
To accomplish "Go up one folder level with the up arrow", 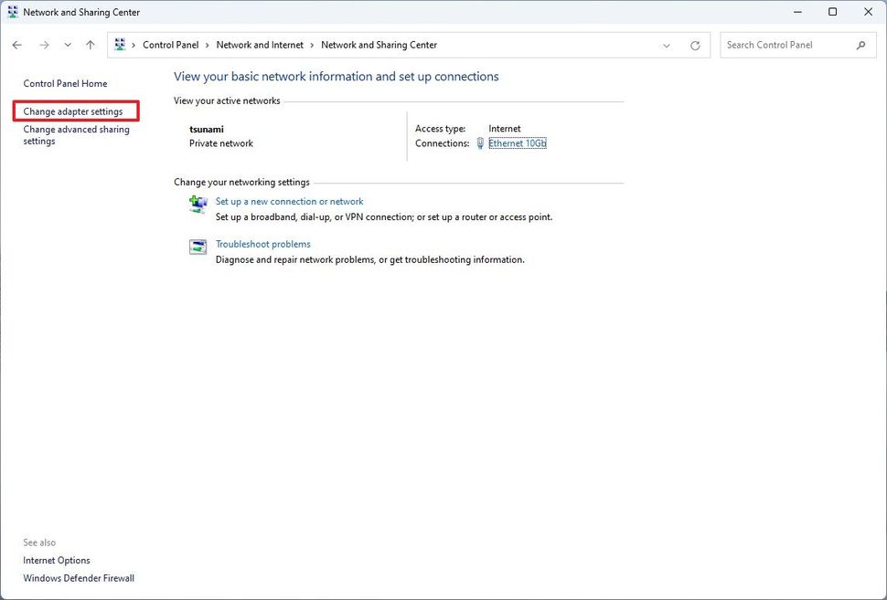I will (x=90, y=44).
